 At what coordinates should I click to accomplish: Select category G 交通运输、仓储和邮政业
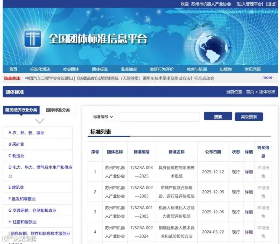pos(32,210)
